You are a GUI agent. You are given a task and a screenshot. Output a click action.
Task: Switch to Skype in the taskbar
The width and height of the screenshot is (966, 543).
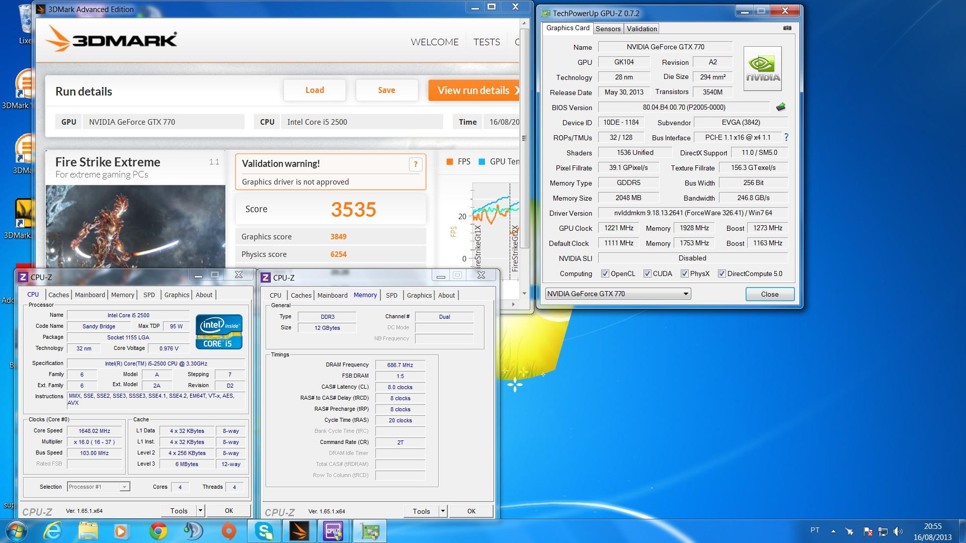point(264,531)
